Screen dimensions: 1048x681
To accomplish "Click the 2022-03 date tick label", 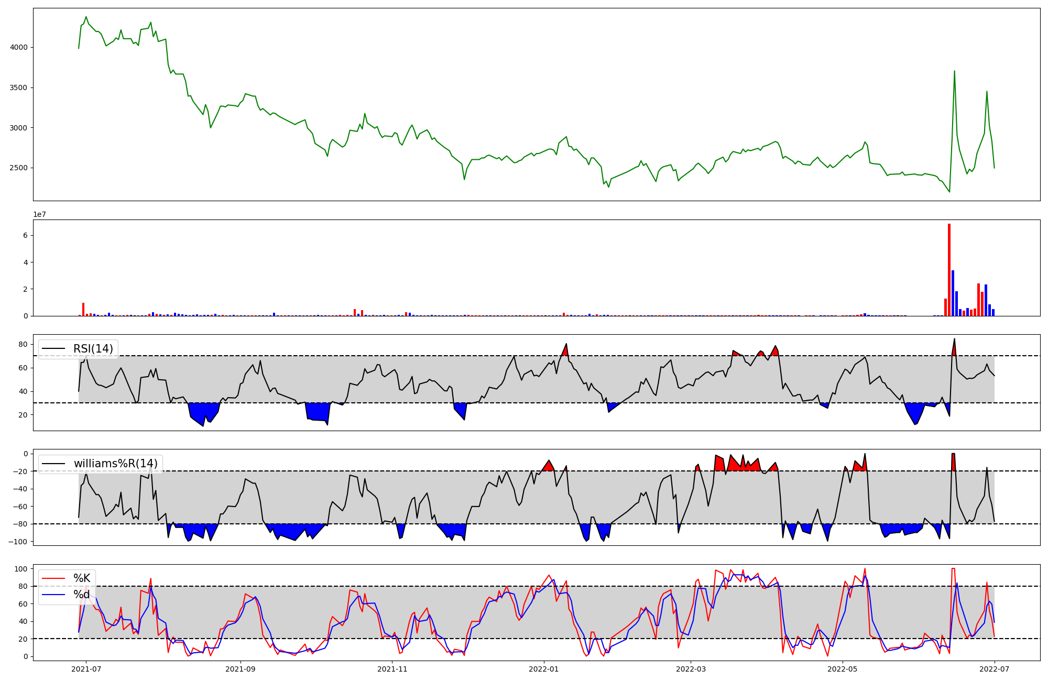I will click(x=691, y=669).
